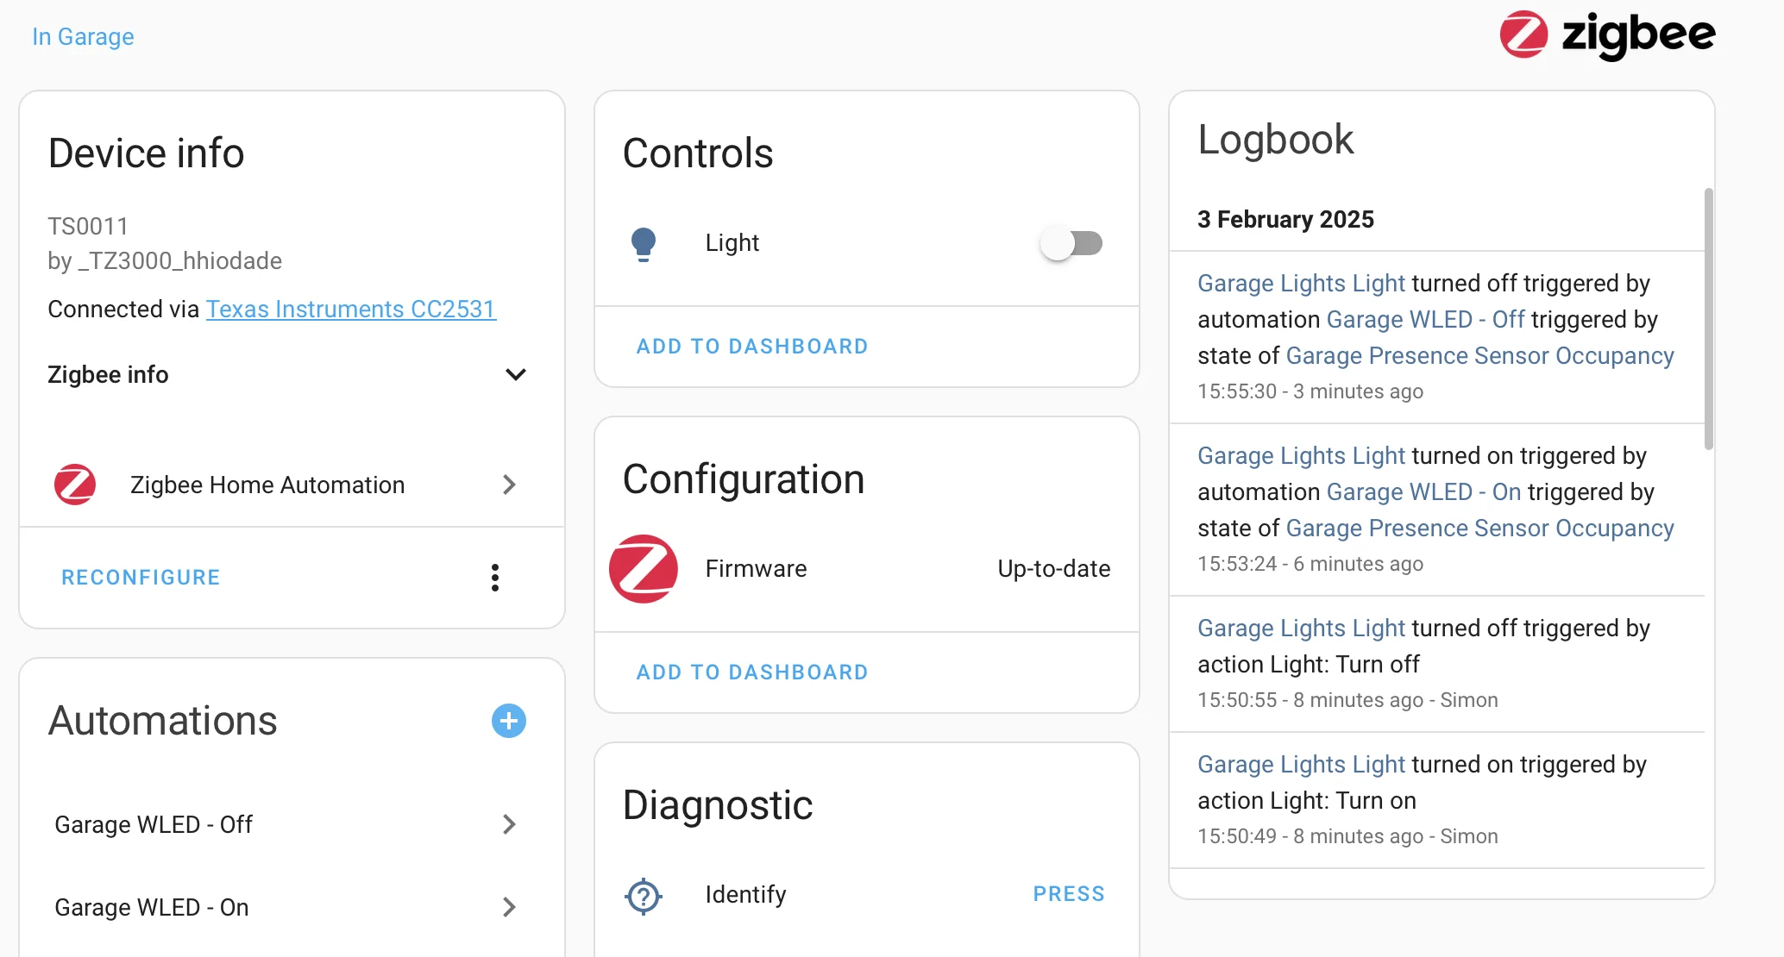
Task: Click the Zigbee Home Automation logo icon
Action: pyautogui.click(x=75, y=485)
